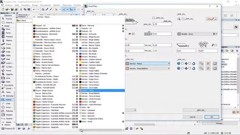Select the Muro wall tool

click(7, 29)
